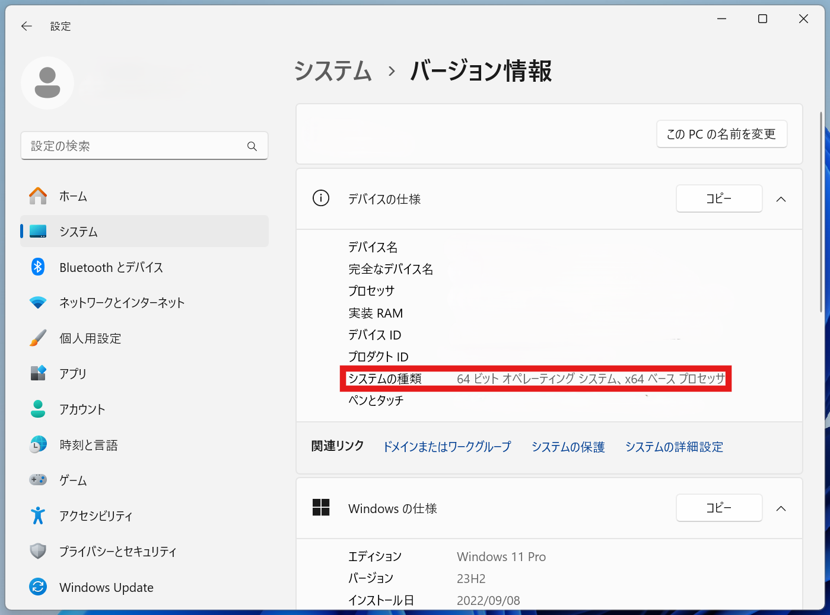Click the デバイス名 label
The height and width of the screenshot is (615, 830).
coord(373,247)
